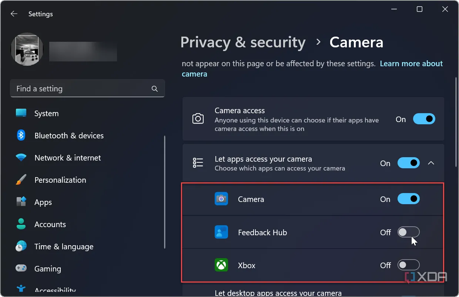Go back to Privacy & security breadcrumb
The height and width of the screenshot is (297, 459).
click(x=243, y=42)
